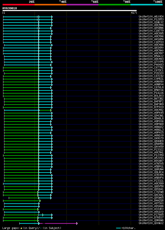Open the UniRef100_P23322 hit

click(151, 149)
